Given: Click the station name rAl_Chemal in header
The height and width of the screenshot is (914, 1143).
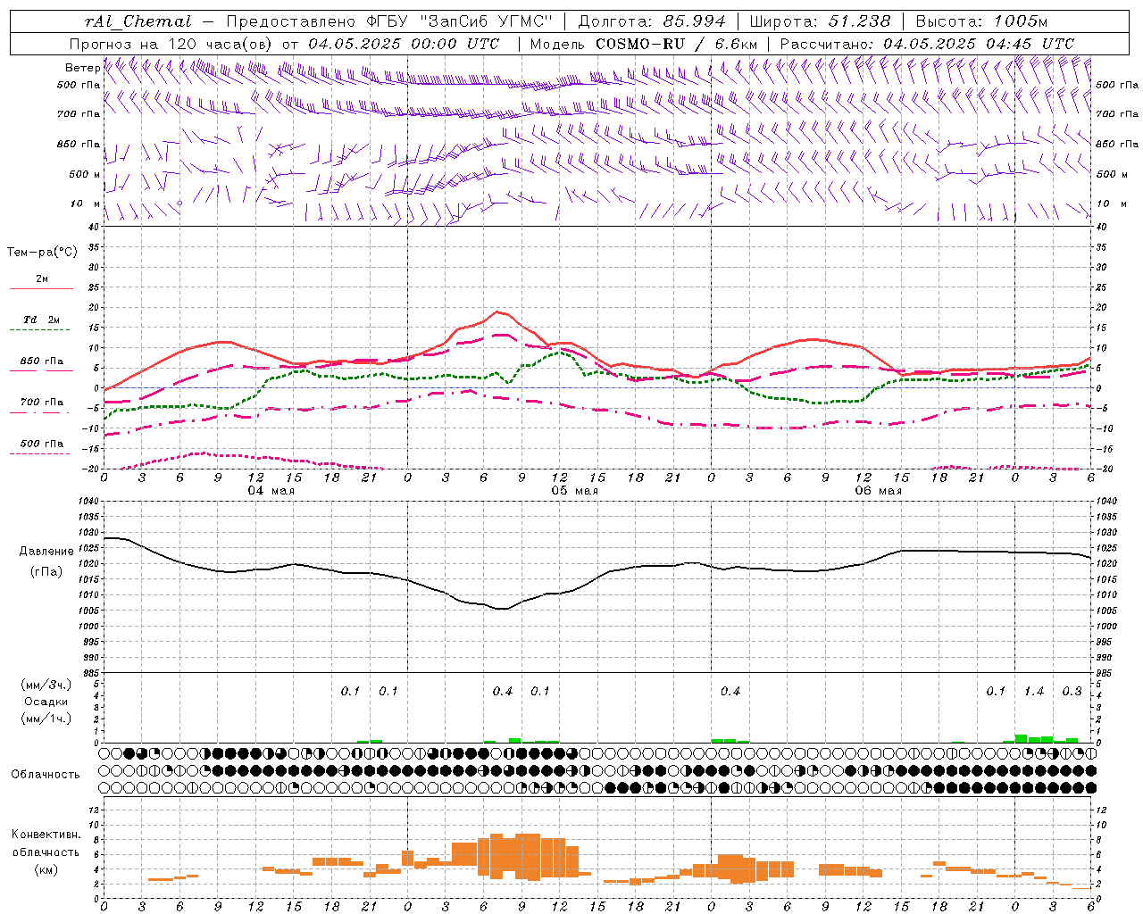Looking at the screenshot, I should (x=138, y=21).
